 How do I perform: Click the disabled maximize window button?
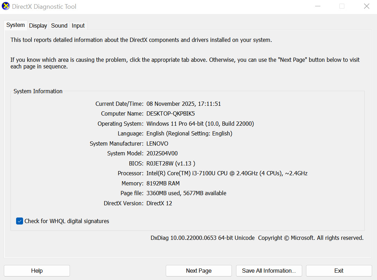(x=342, y=6)
